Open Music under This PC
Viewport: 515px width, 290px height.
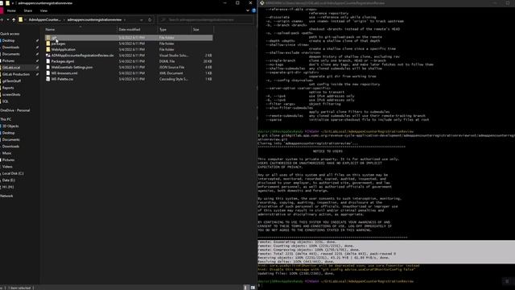pyautogui.click(x=7, y=153)
